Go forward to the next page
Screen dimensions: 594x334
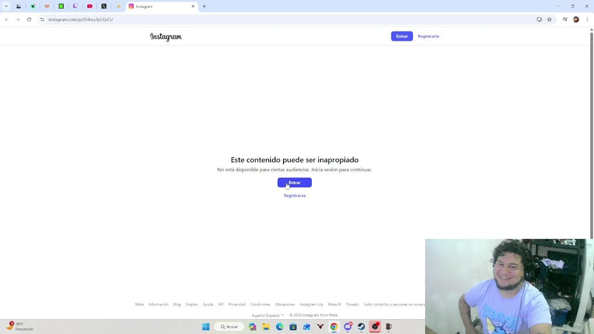(18, 19)
